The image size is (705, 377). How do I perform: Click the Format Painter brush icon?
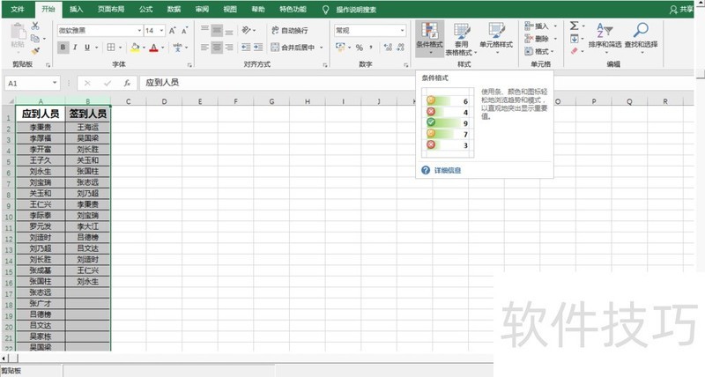tap(35, 50)
